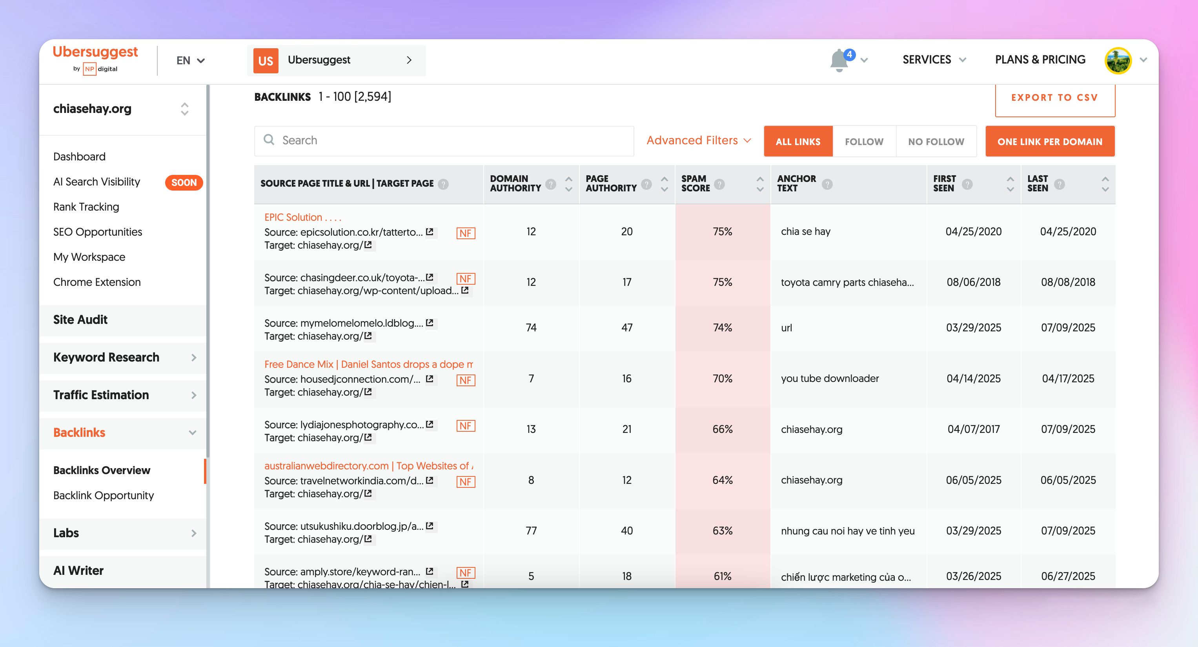This screenshot has height=647, width=1198.
Task: Expand the Labs section
Action: (123, 533)
